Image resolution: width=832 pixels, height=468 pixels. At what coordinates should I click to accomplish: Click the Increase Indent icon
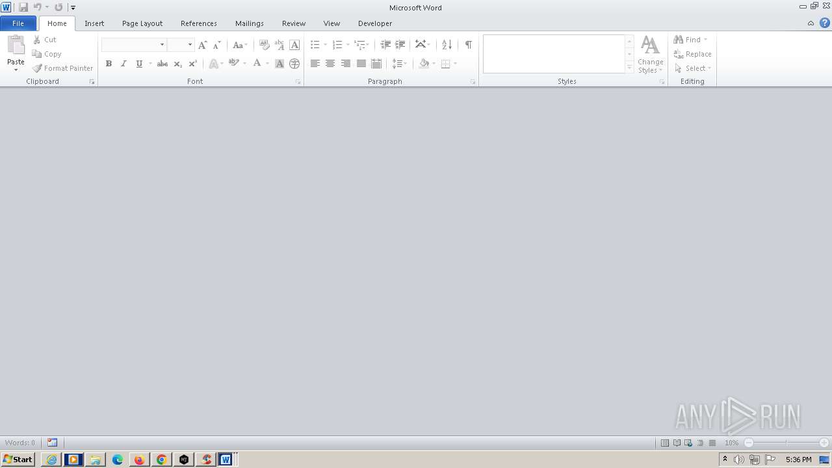point(400,45)
